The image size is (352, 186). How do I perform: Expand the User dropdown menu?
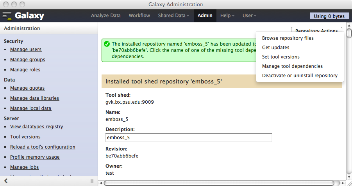249,16
